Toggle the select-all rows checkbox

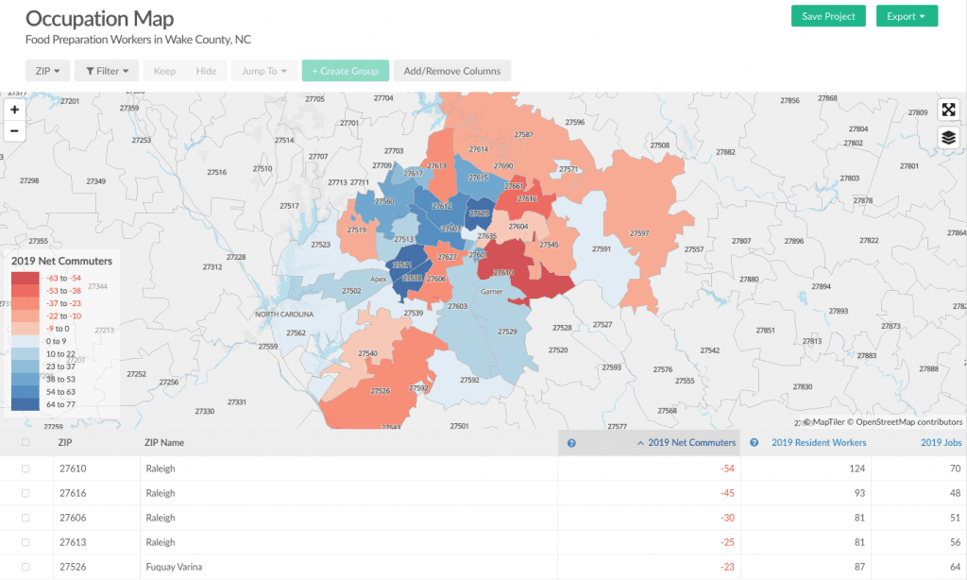coord(25,442)
